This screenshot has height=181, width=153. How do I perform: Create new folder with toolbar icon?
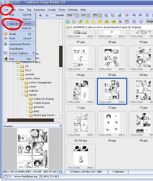pyautogui.click(x=100, y=22)
